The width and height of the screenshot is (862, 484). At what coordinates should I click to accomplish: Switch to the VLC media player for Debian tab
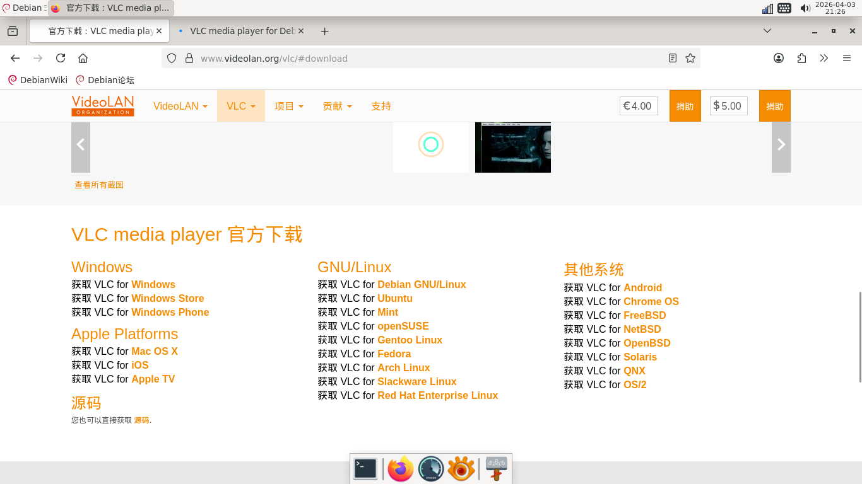coord(241,31)
